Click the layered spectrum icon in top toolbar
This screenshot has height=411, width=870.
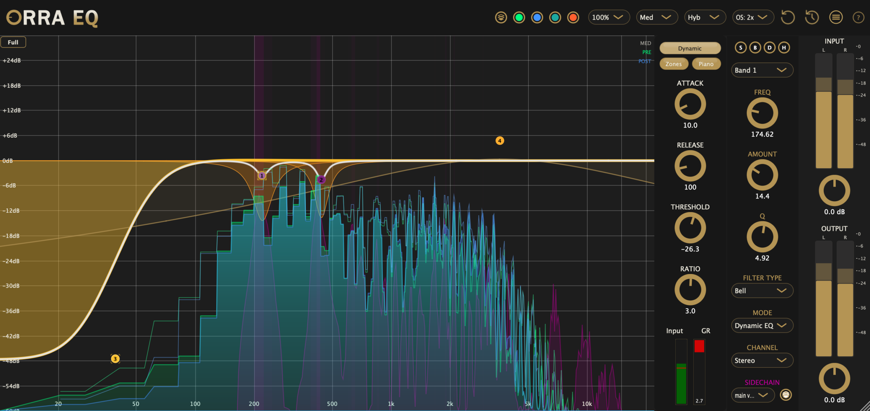tap(501, 17)
